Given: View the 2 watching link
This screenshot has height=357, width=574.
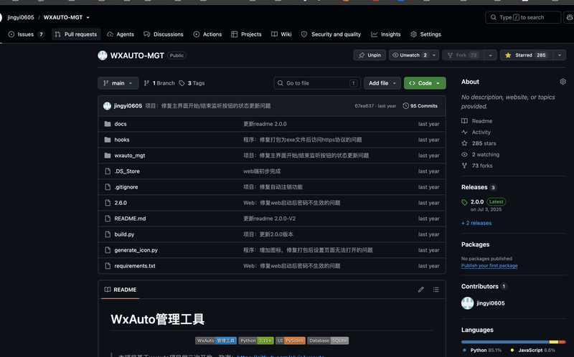Looking at the screenshot, I should [480, 154].
